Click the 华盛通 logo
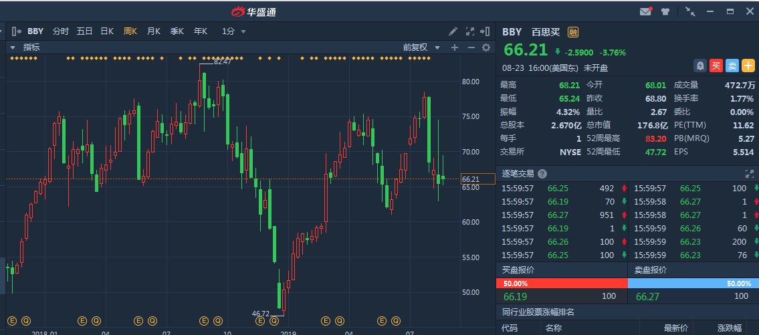This screenshot has height=335, width=759. pyautogui.click(x=253, y=12)
